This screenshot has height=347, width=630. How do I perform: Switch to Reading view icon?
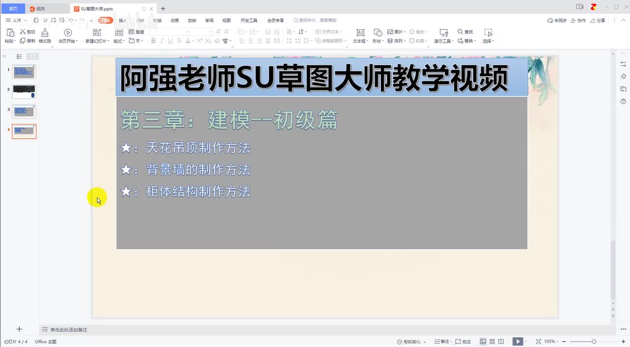pos(501,342)
